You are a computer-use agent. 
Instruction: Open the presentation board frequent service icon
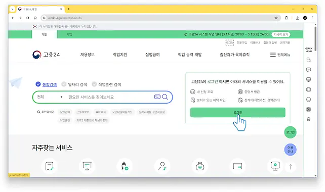(87, 166)
